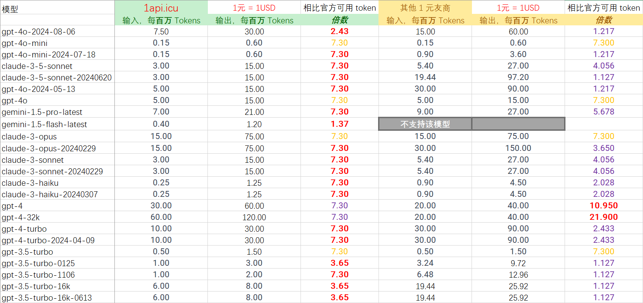Click the 7.00 input price cell
The height and width of the screenshot is (303, 643).
tap(161, 112)
